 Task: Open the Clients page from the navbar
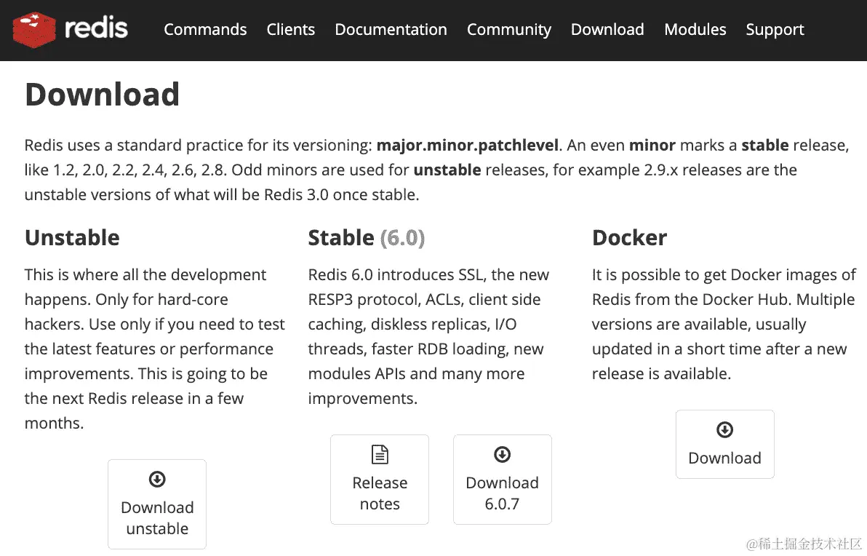290,30
